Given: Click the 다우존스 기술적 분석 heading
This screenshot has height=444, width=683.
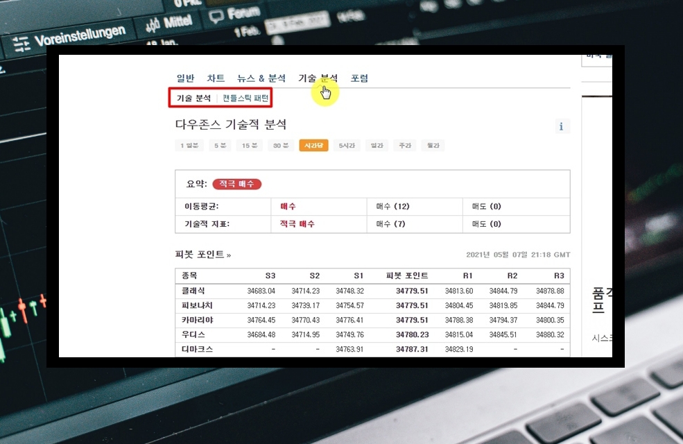Looking at the screenshot, I should (231, 125).
